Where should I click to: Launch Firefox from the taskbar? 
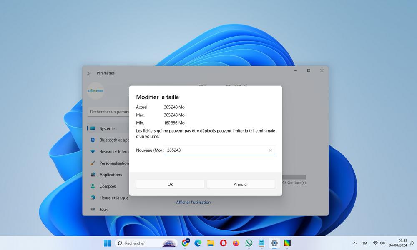(x=236, y=243)
